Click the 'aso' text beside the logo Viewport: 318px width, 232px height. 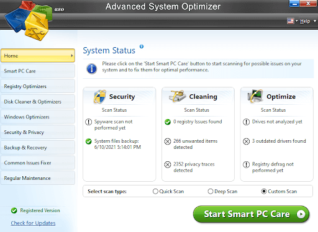tap(59, 9)
